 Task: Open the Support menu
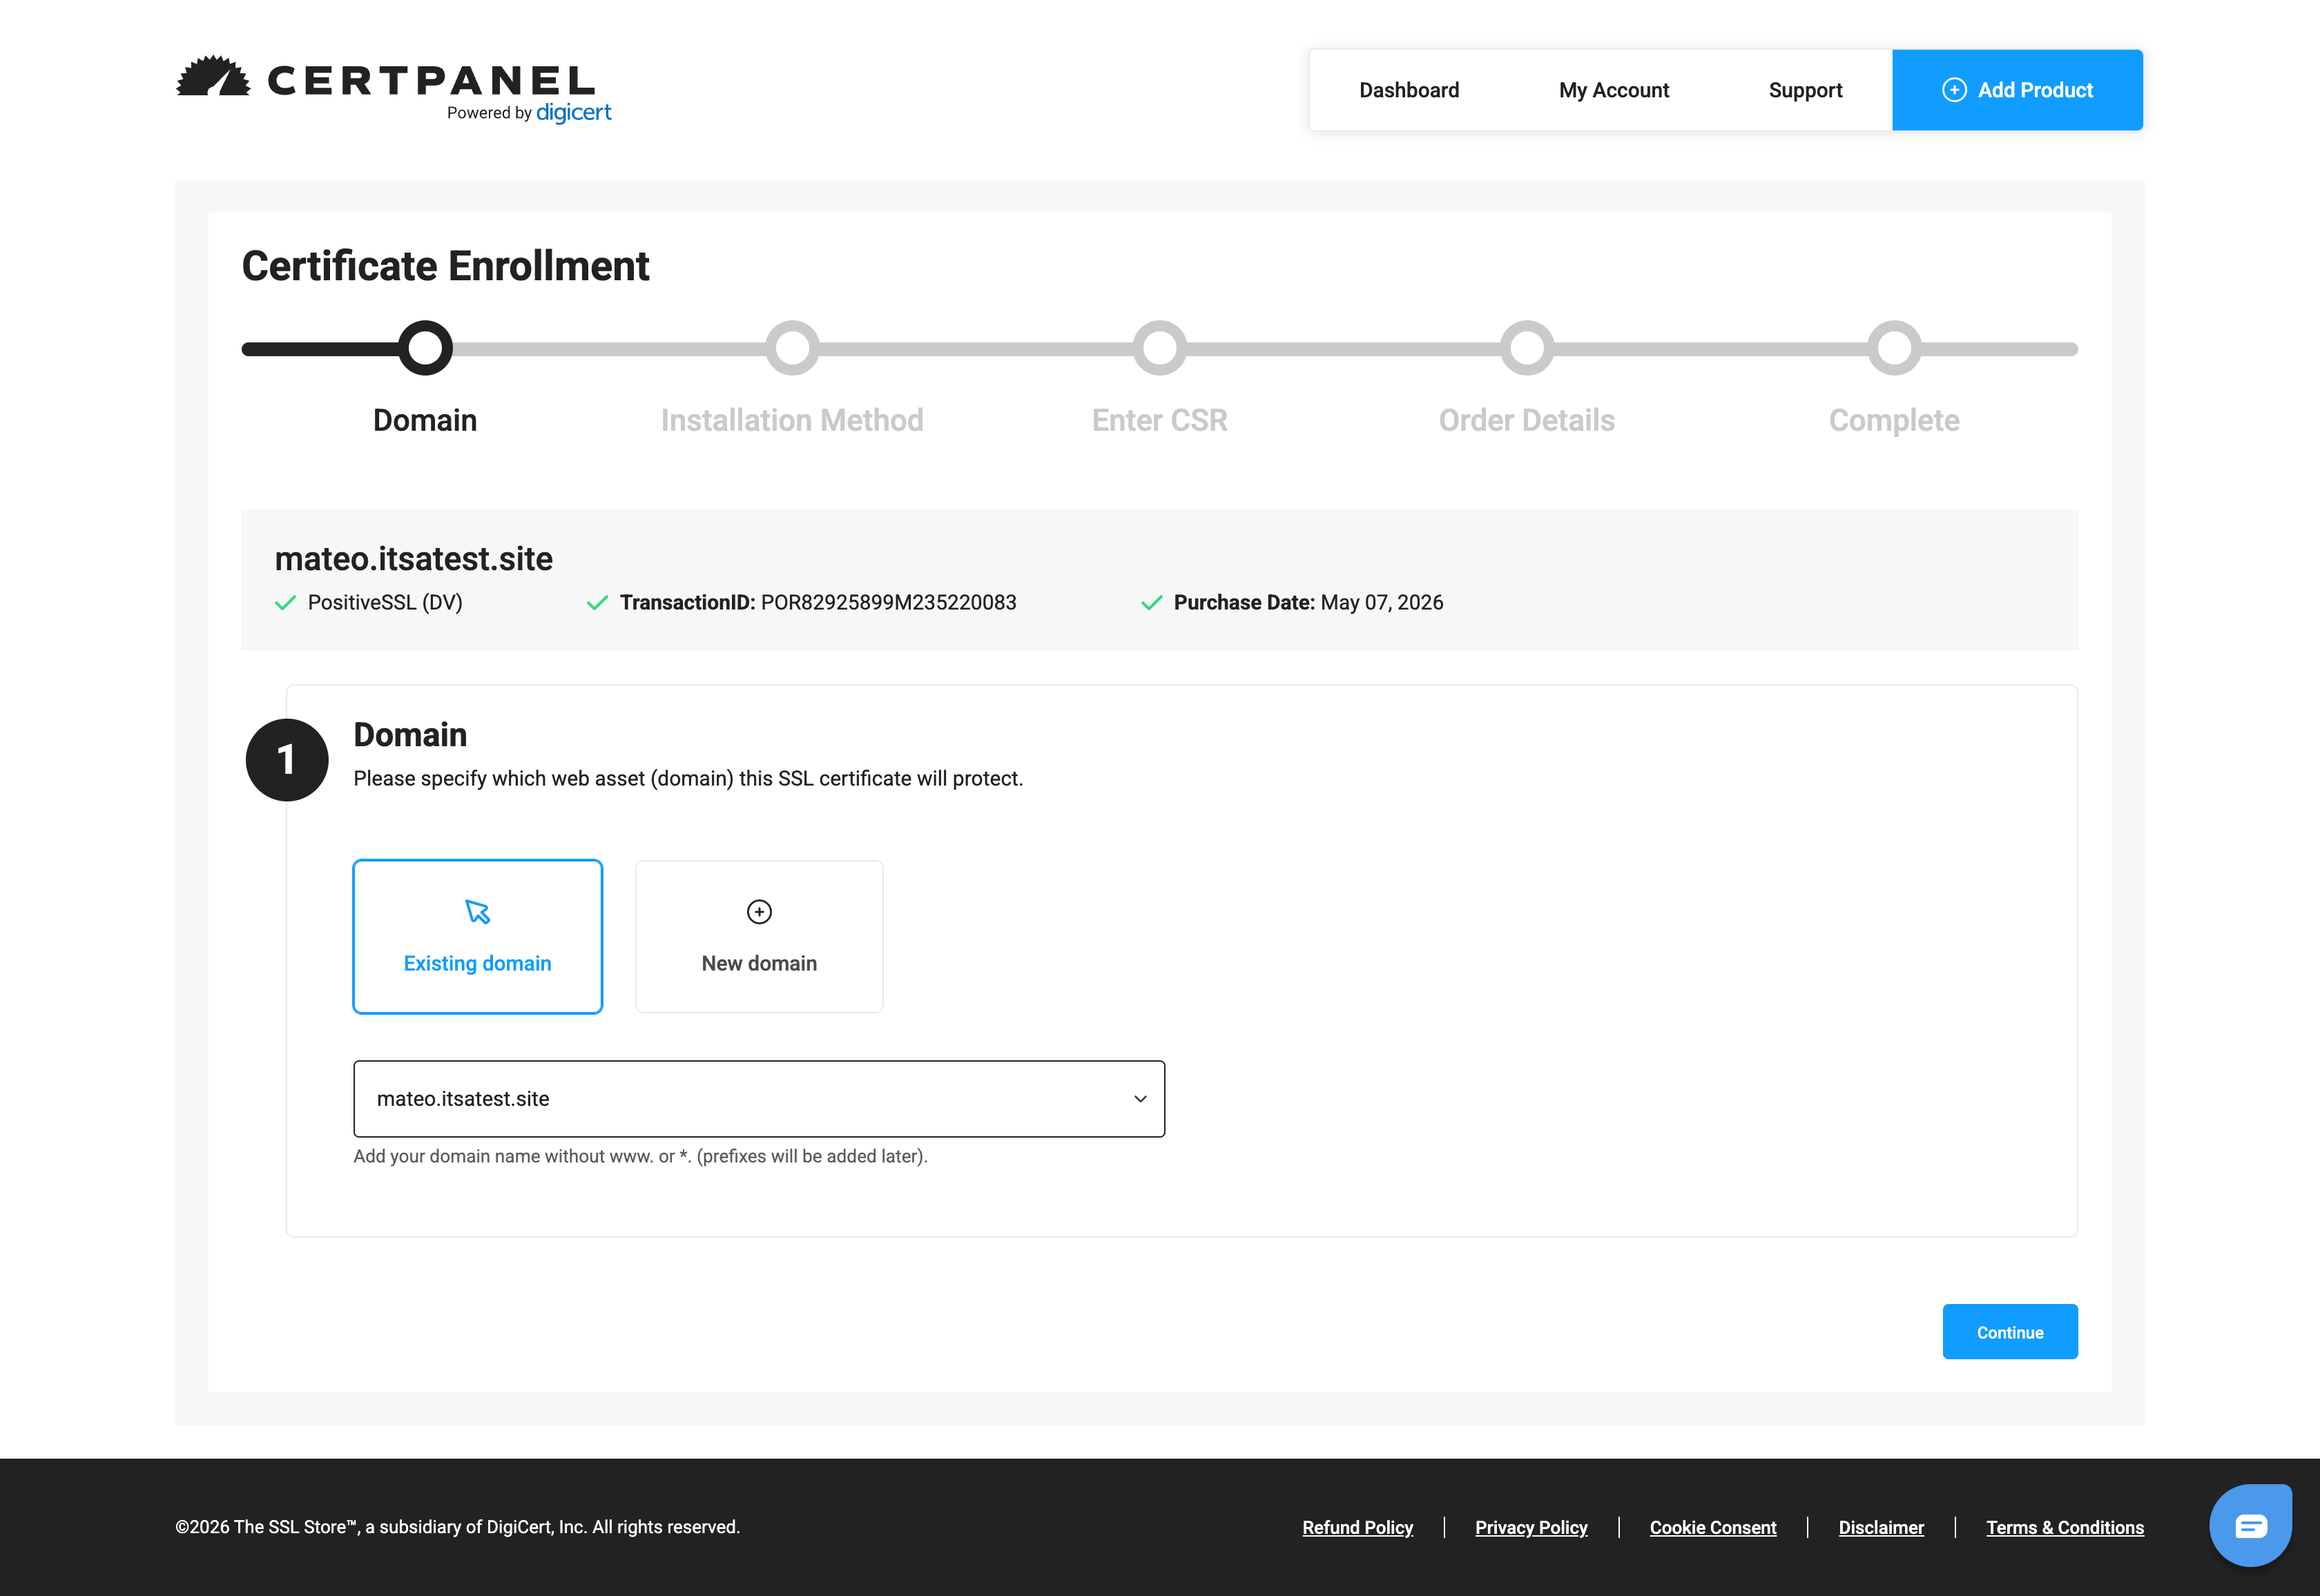click(1805, 90)
